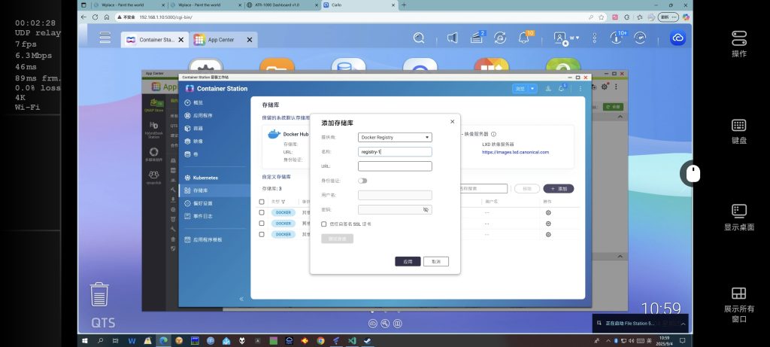Collapse the upper App Center section chevron
The height and width of the screenshot is (347, 770).
tap(620, 117)
